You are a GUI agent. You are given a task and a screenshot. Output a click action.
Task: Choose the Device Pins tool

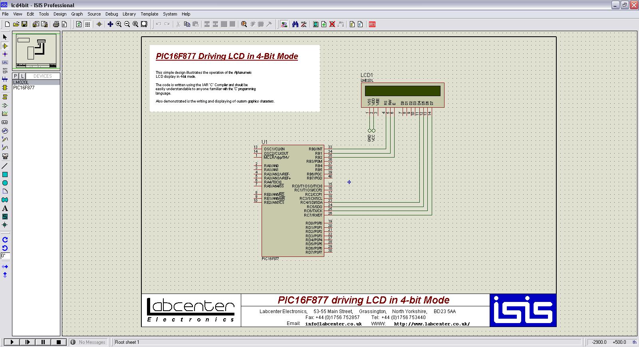tap(5, 105)
